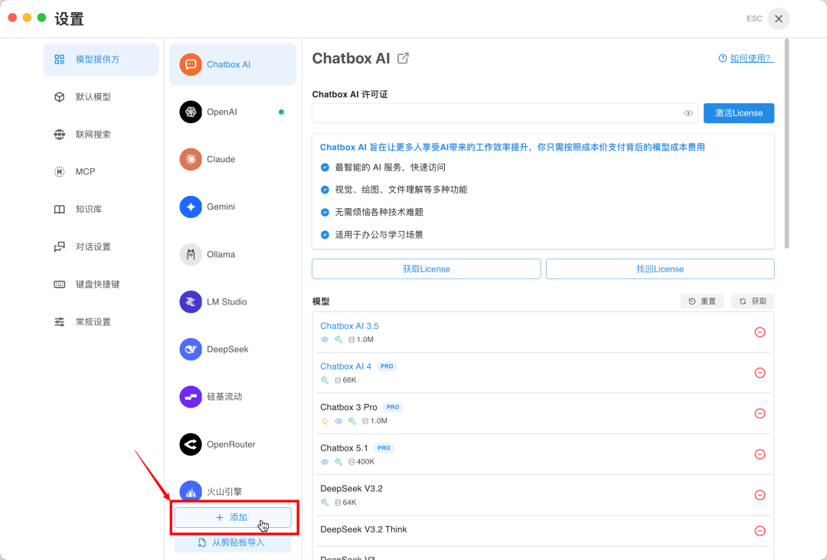Image resolution: width=827 pixels, height=560 pixels.
Task: Remove the Chatbox AI 4 model
Action: tap(760, 373)
